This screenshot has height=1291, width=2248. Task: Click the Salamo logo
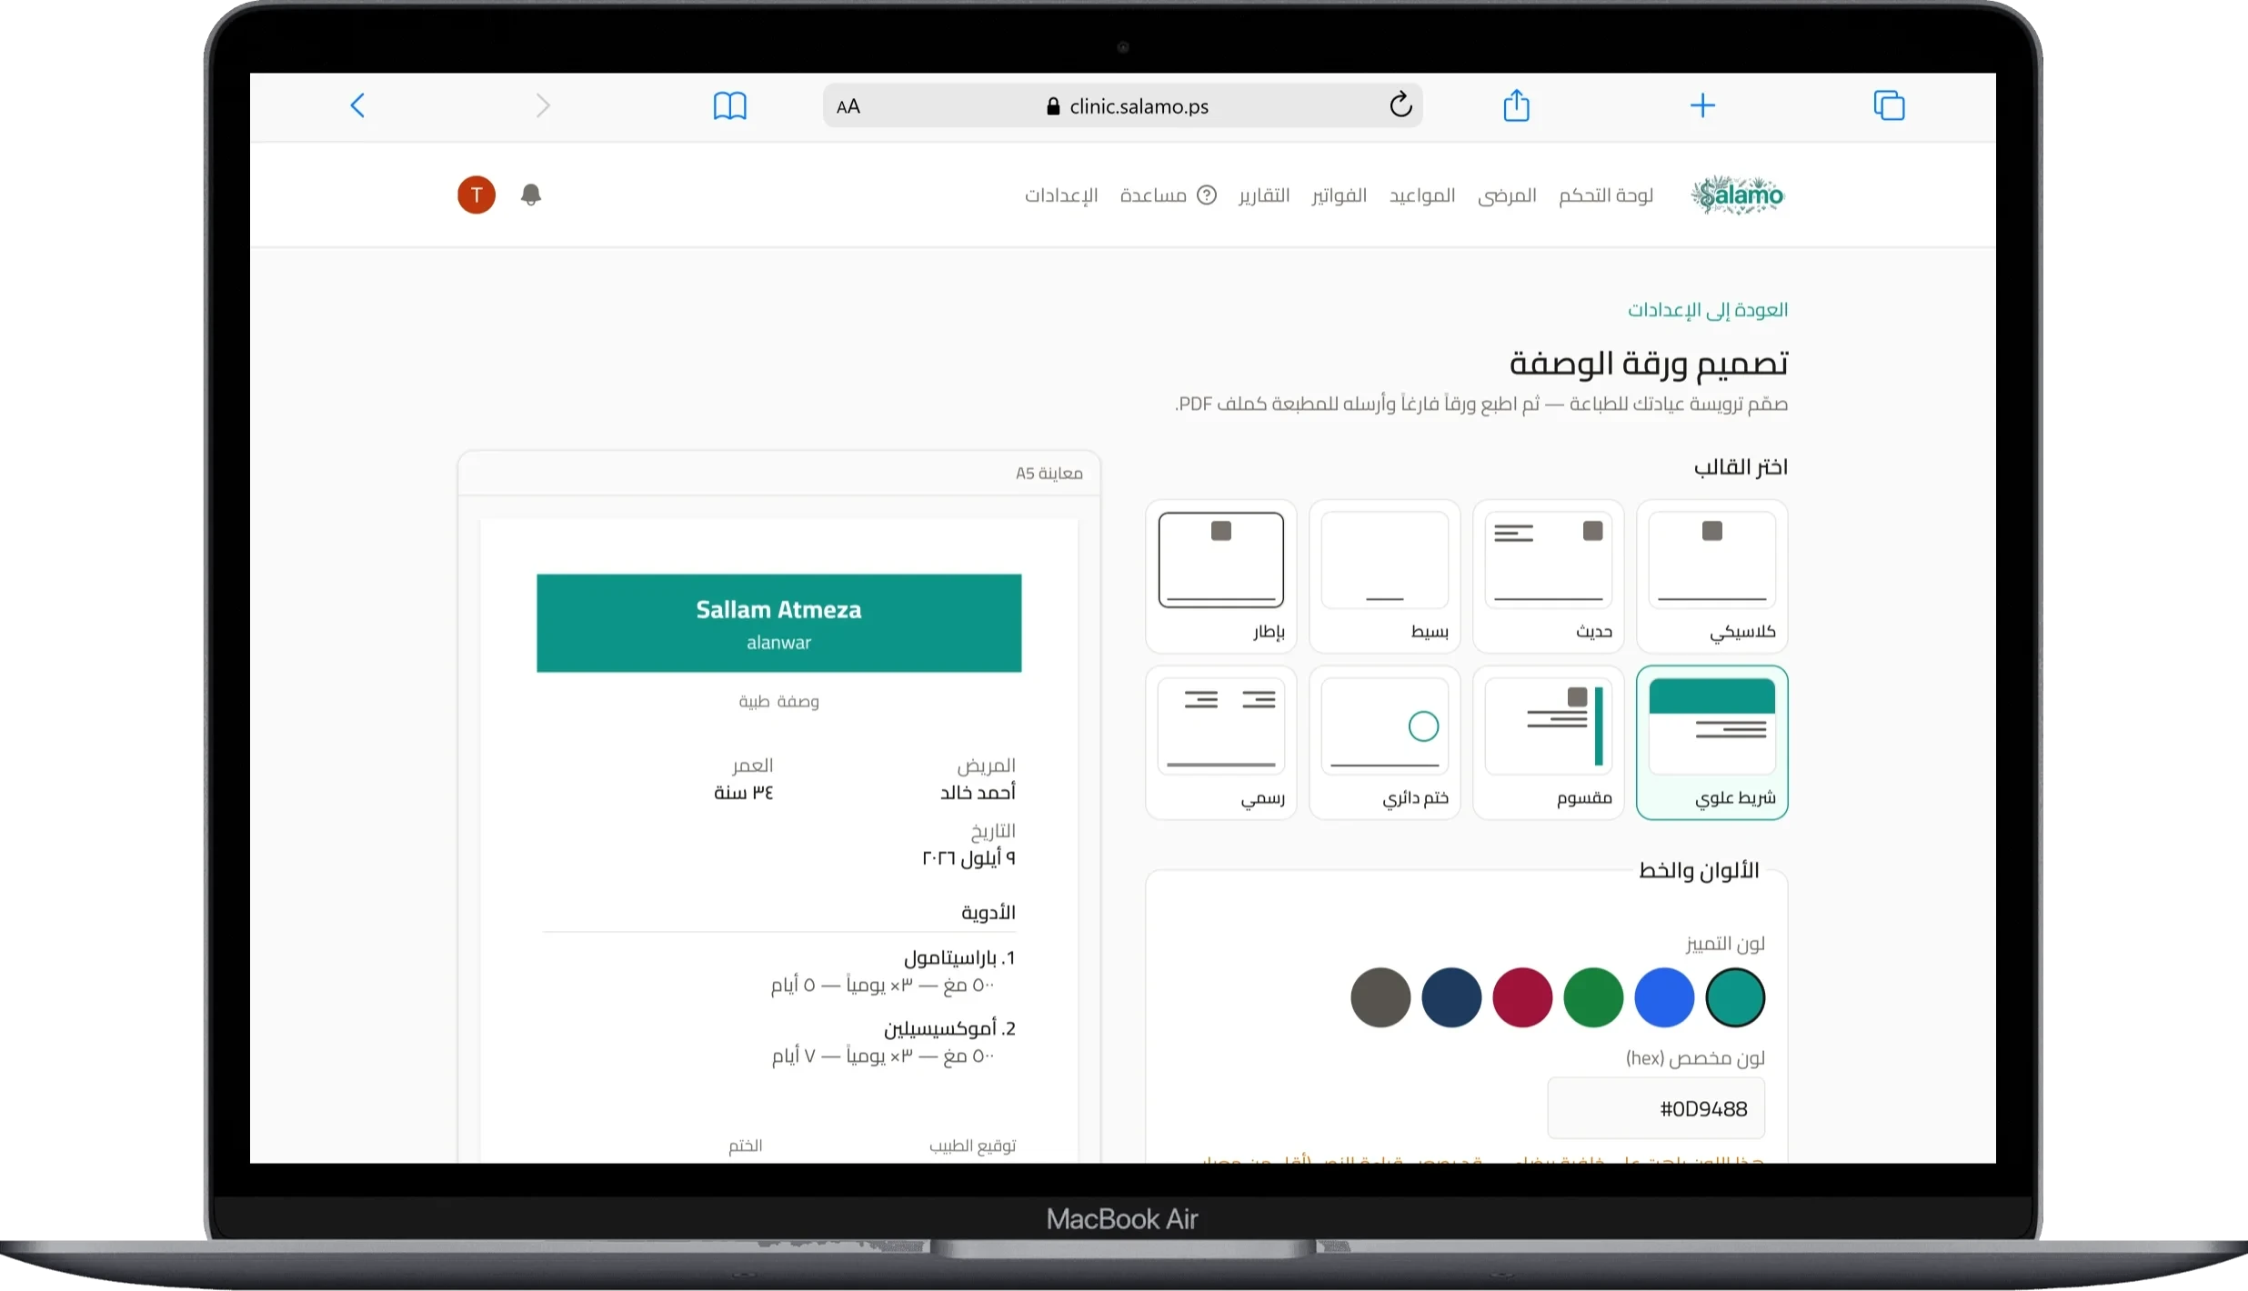[x=1738, y=195]
